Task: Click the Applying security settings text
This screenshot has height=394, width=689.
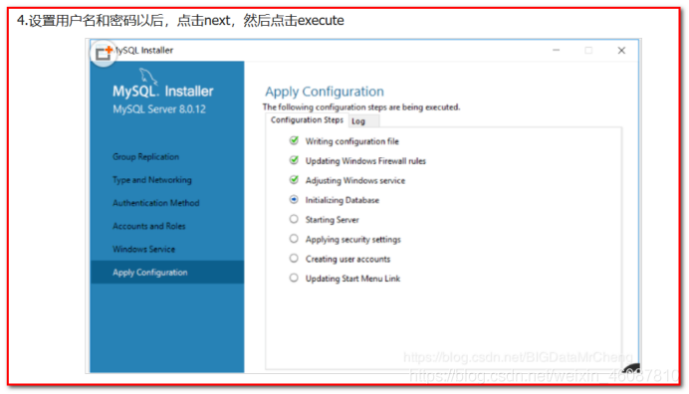Action: [x=353, y=240]
